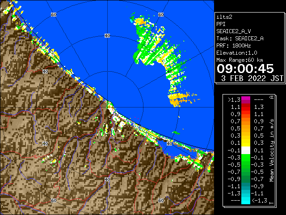Viewport: 286px width, 215px height.
Task: Click the '60' range label at southeast over land
Action: [161, 201]
